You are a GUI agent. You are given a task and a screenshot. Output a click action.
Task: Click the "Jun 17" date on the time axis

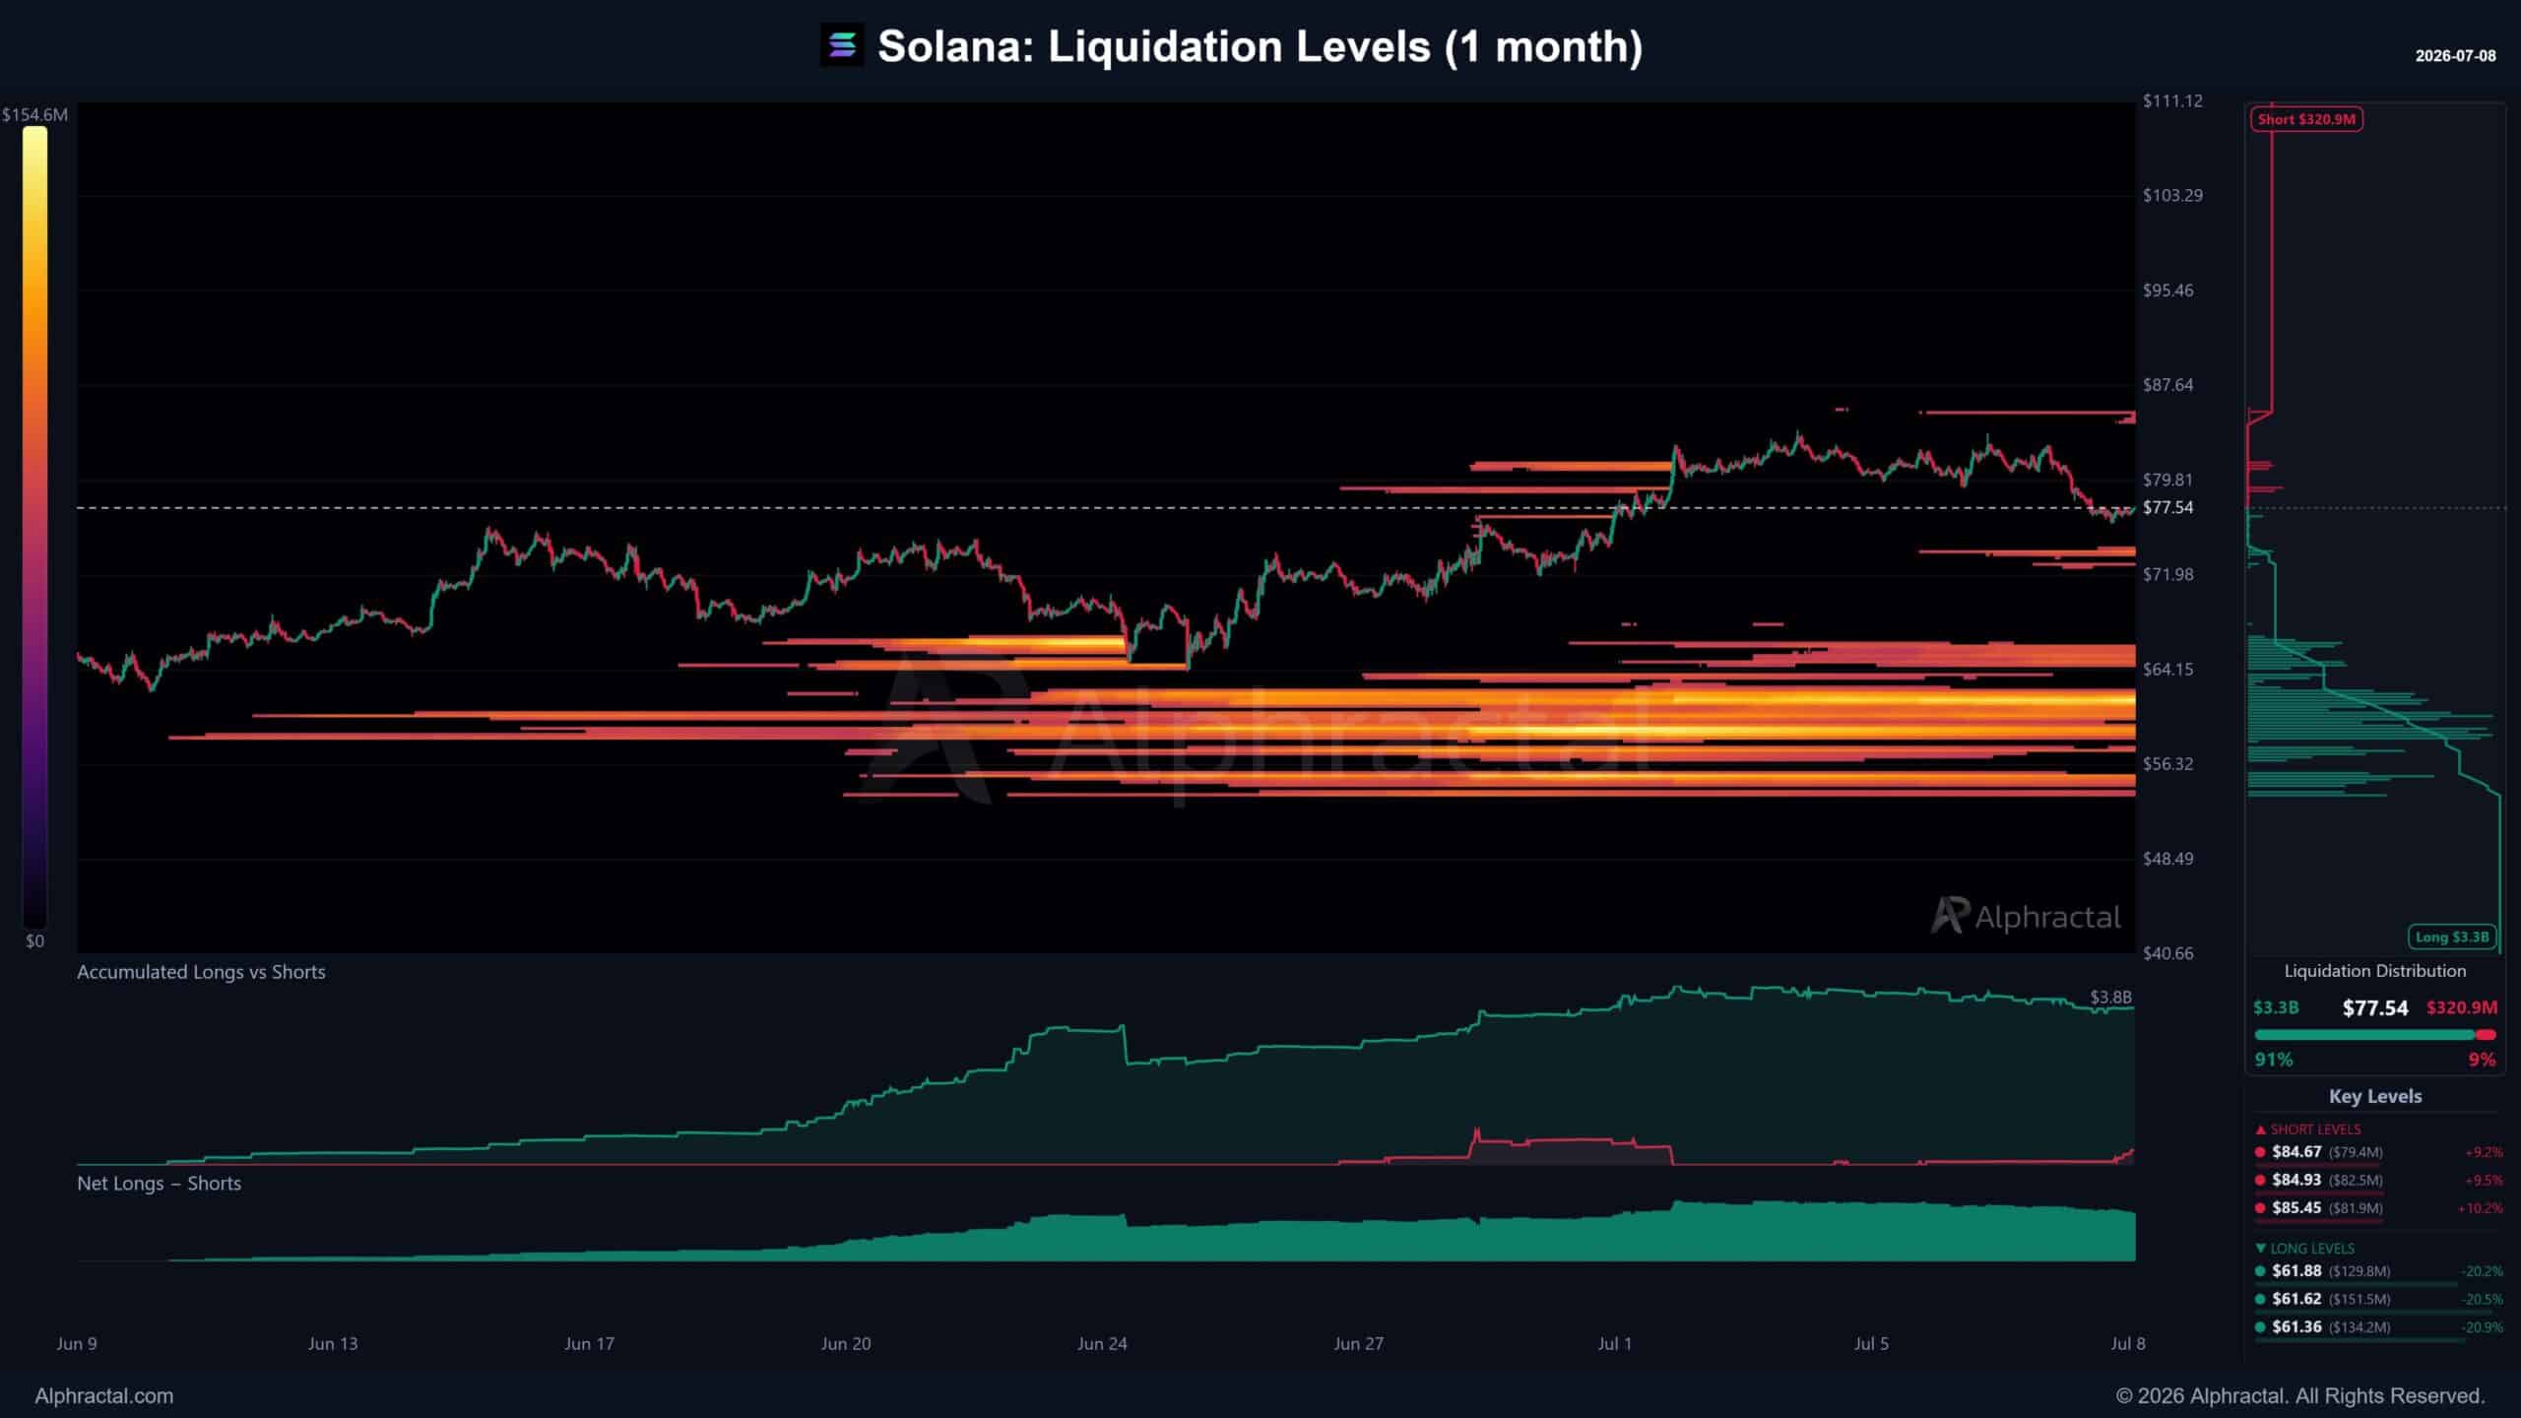[589, 1344]
